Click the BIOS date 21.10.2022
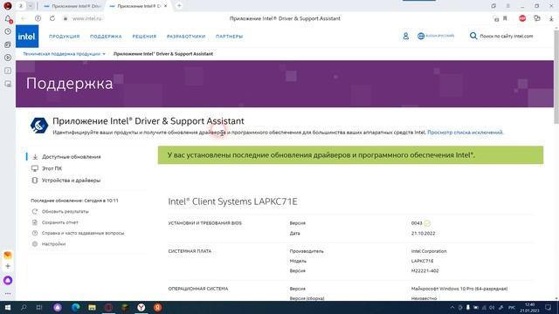The image size is (559, 314). [x=423, y=234]
